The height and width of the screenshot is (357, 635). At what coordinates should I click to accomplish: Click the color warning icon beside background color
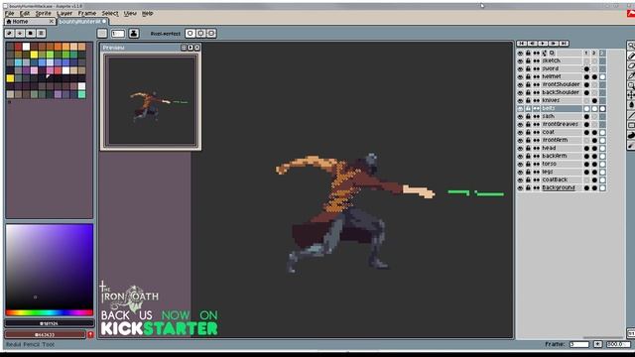point(90,335)
